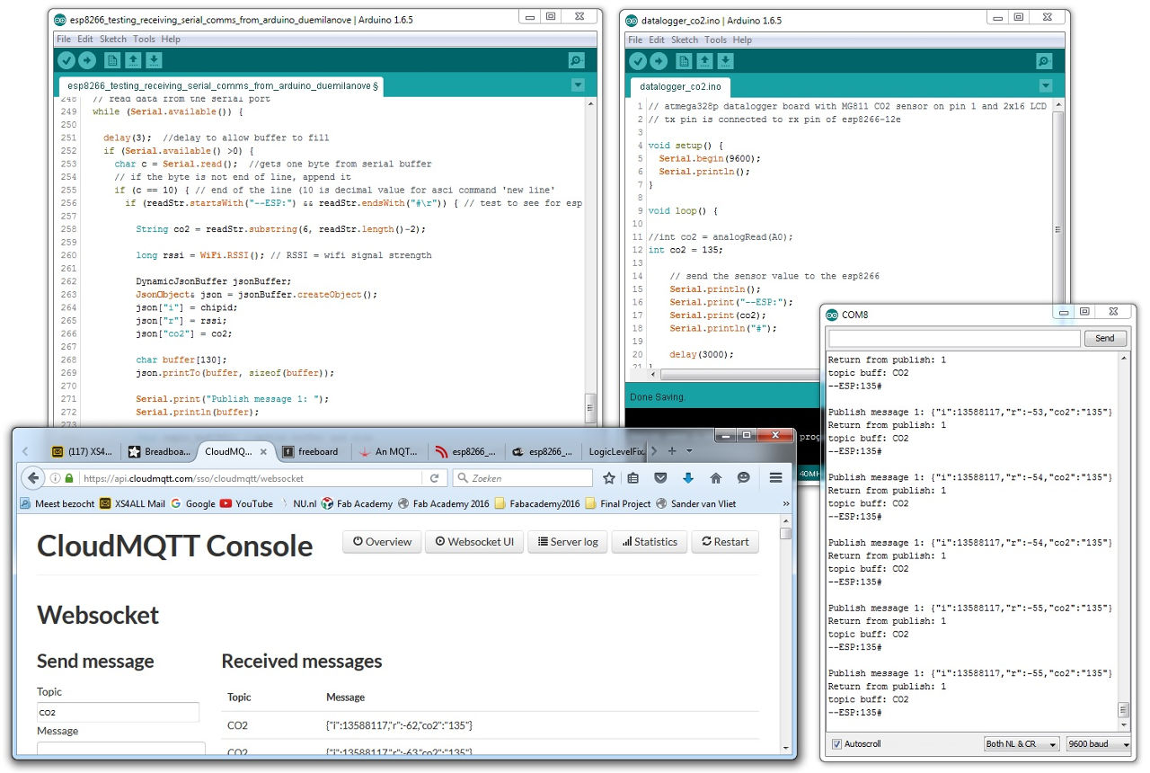Click Open sketch icon in esp8266 window
The image size is (1150, 773).
pos(133,60)
